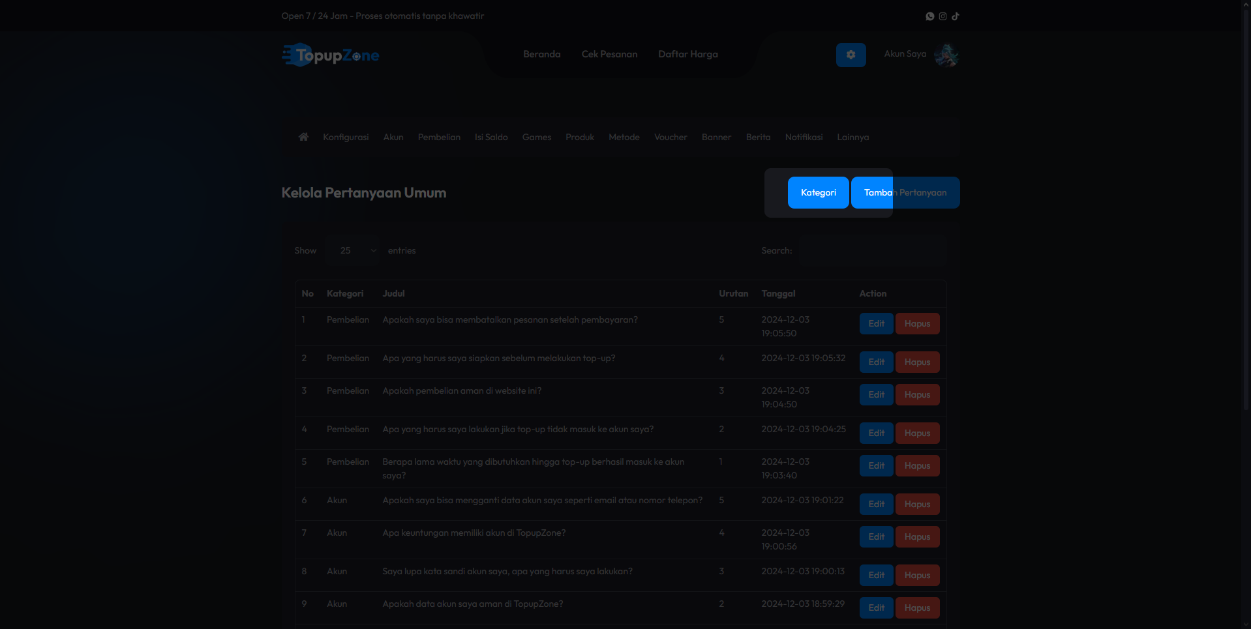Open the Akun admin menu
The width and height of the screenshot is (1251, 629).
393,137
